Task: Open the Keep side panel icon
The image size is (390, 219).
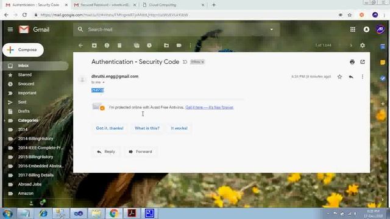Action: tap(383, 63)
